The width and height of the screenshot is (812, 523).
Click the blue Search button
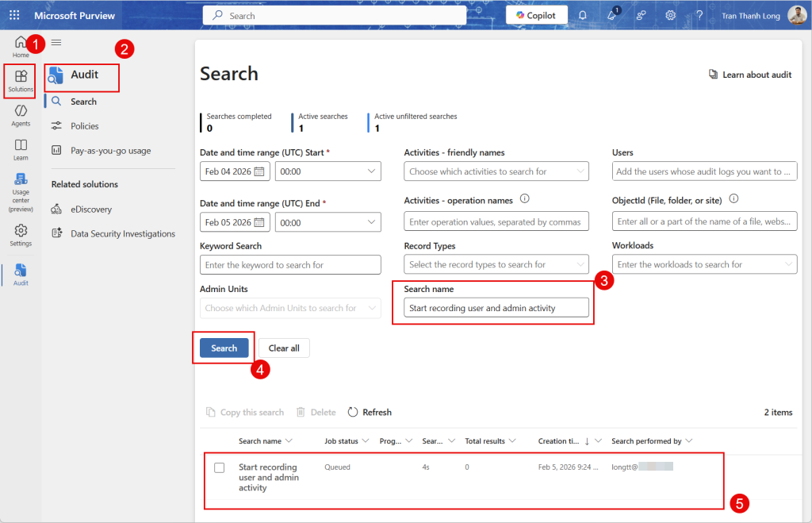click(x=224, y=348)
